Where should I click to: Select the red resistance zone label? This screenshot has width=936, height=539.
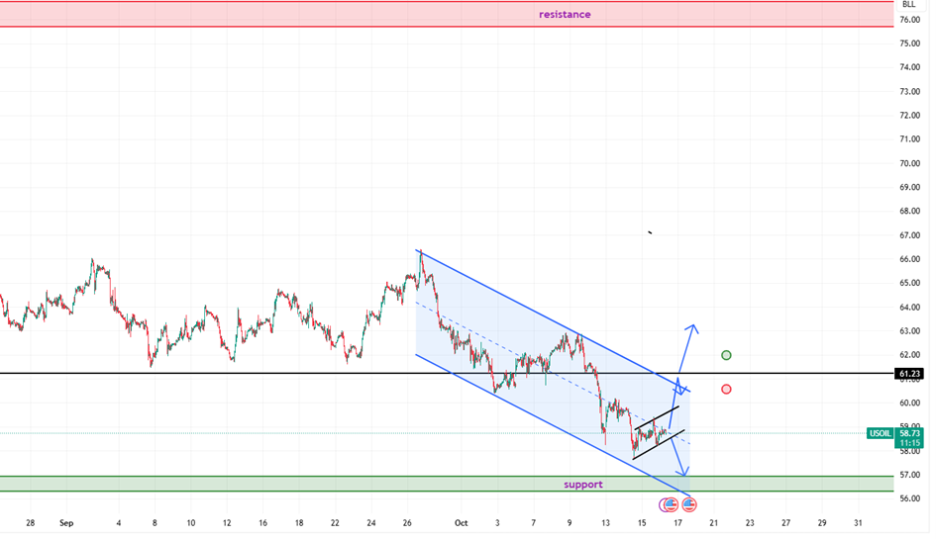click(565, 14)
